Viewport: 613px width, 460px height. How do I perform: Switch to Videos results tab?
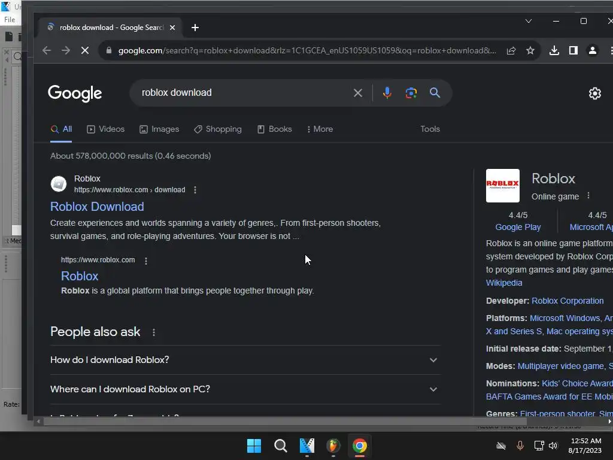pyautogui.click(x=105, y=129)
